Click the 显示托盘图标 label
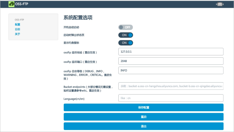This screenshot has width=234, height=132. click(71, 43)
